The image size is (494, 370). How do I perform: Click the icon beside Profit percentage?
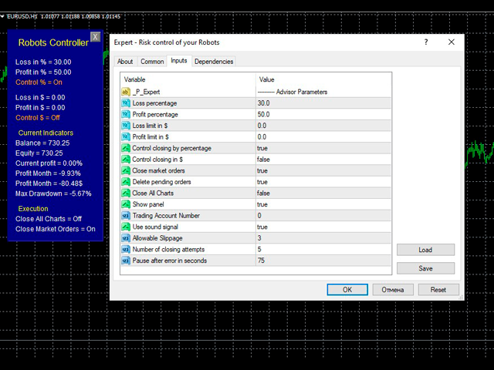click(x=126, y=115)
